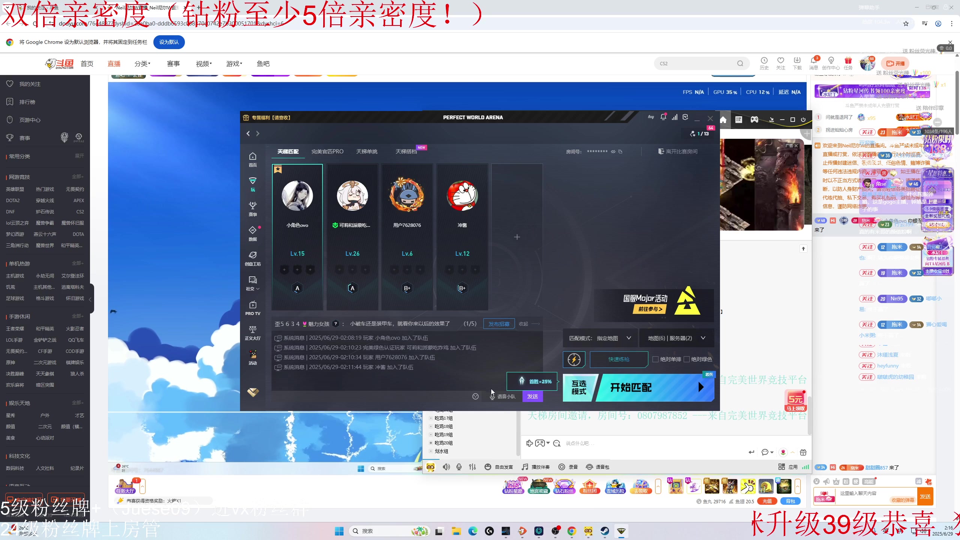Click the 开始匹配 start matching button
Viewport: 960px width, 540px height.
[655, 387]
